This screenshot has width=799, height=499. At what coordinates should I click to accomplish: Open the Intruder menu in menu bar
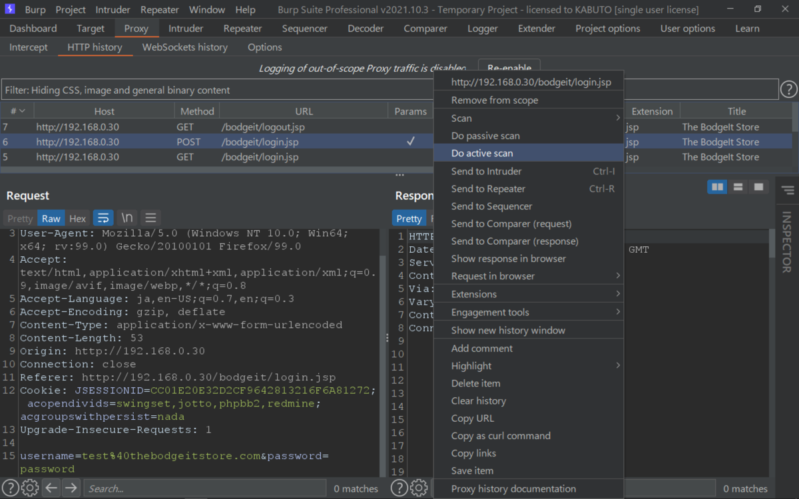click(113, 10)
